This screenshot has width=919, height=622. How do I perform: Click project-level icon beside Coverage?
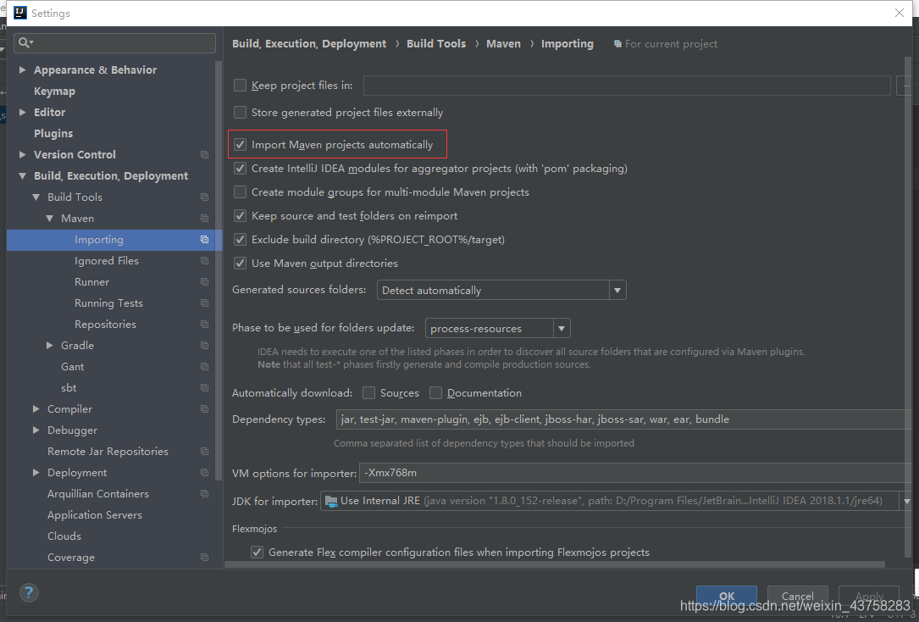(x=204, y=558)
